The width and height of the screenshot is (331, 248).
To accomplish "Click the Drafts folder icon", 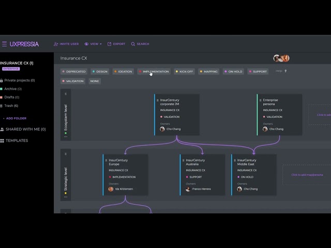I will pos(1,97).
